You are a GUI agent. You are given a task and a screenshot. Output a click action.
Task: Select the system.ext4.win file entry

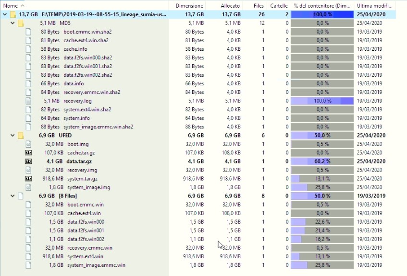tap(84, 256)
